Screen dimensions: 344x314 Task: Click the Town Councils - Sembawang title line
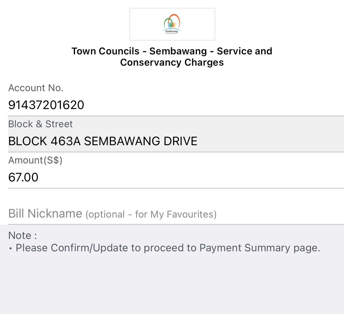[172, 51]
